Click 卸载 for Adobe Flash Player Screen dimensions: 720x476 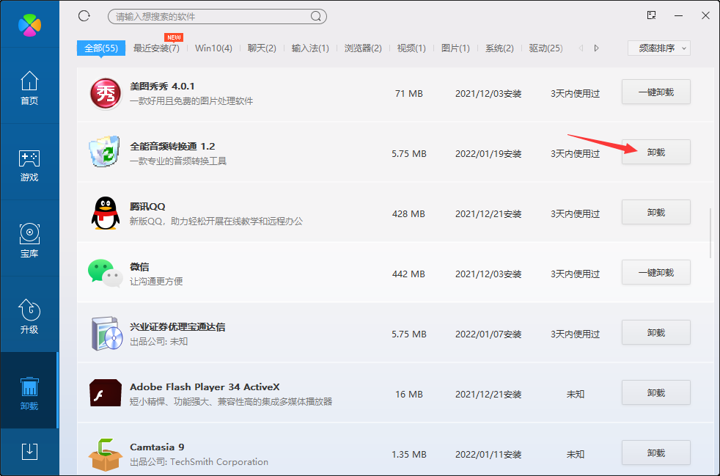pos(656,393)
